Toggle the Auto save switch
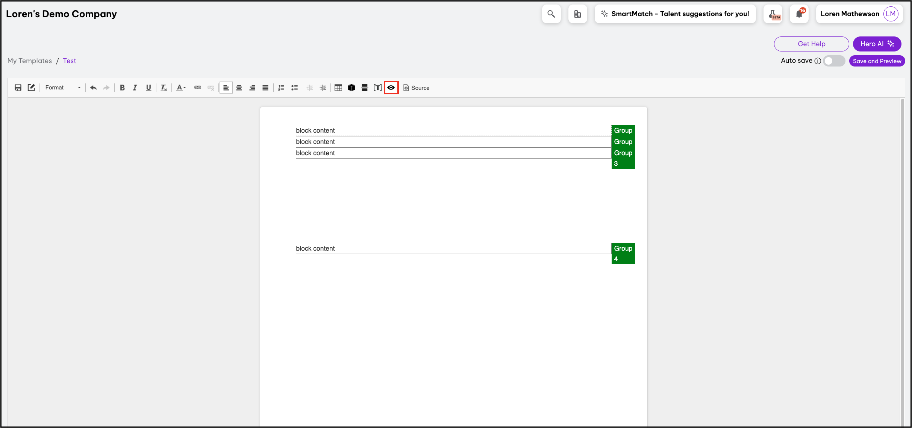Screen dimensions: 912x428 coord(833,61)
